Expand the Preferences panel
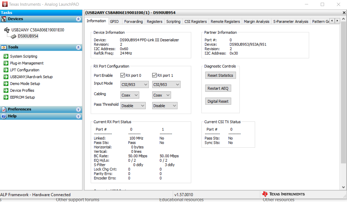Viewport: 347px width, 202px height. point(79,109)
